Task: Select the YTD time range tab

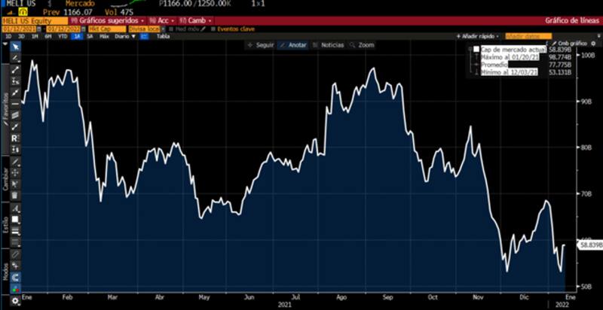Action: (62, 36)
